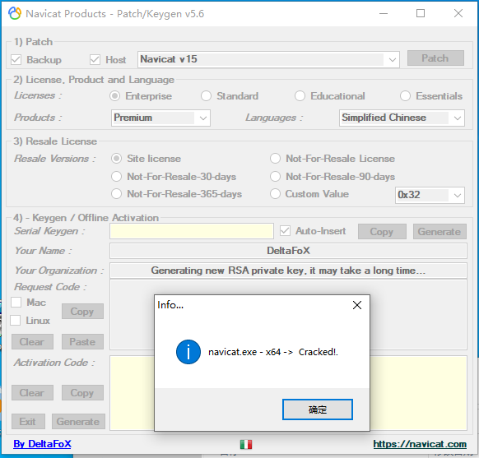This screenshot has width=479, height=458.
Task: Confirm the dialog with 确定 button
Action: click(x=318, y=409)
